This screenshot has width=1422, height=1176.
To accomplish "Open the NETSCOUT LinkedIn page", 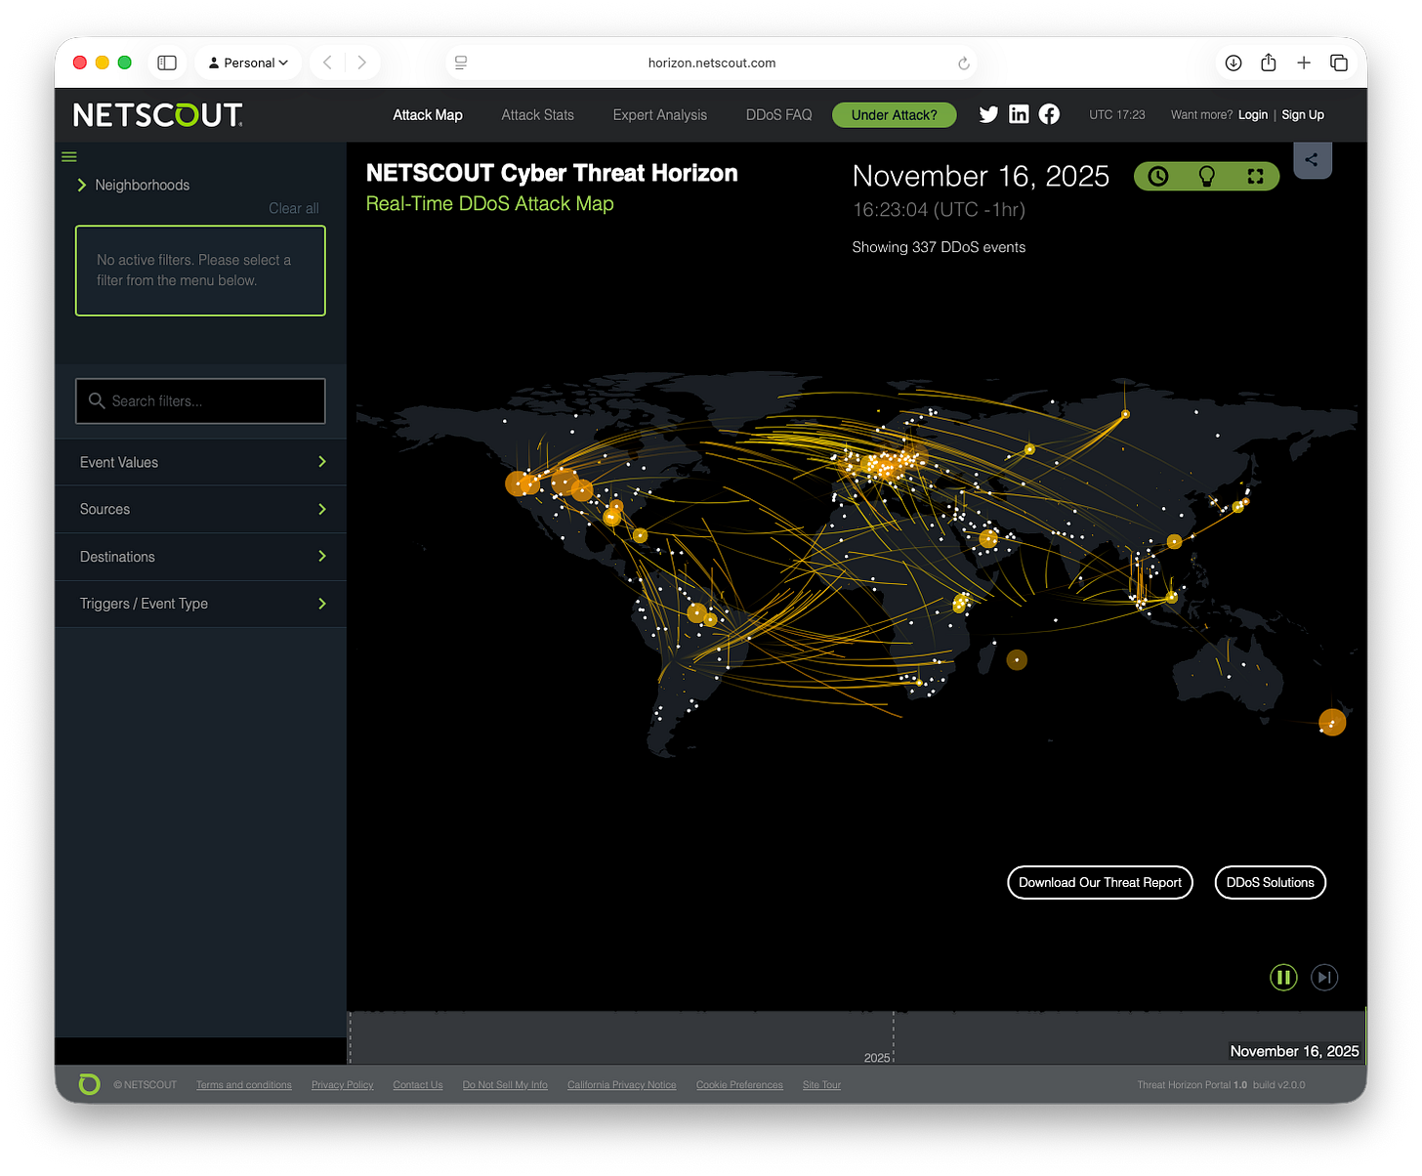I will point(1019,114).
